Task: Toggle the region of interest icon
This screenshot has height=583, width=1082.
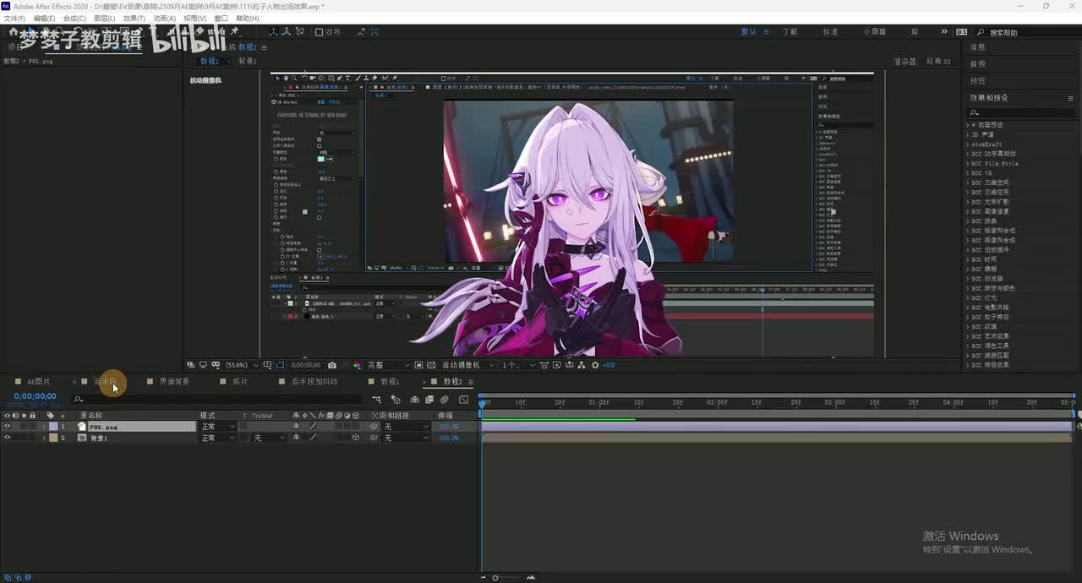Action: pyautogui.click(x=418, y=365)
